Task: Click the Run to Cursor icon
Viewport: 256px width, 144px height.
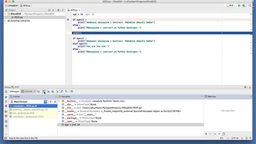Action: 66,92
